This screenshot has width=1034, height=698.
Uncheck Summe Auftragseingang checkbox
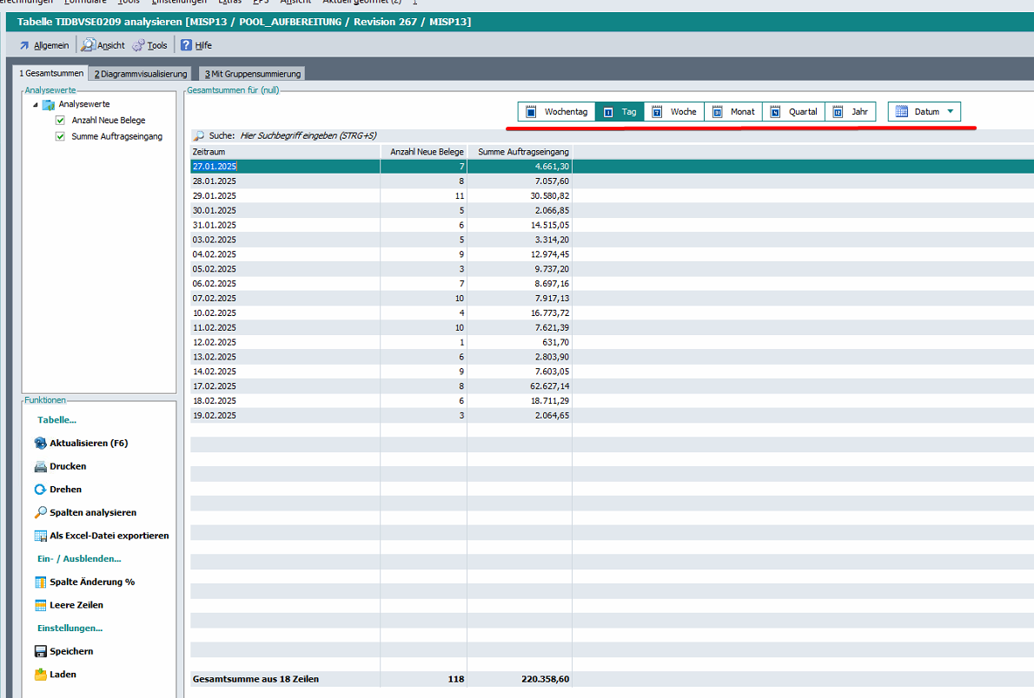click(x=60, y=136)
